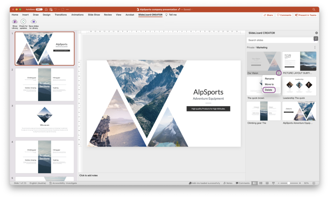329x198 pixels.
Task: Click the Home icon in title bar
Action: pyautogui.click(x=46, y=9)
